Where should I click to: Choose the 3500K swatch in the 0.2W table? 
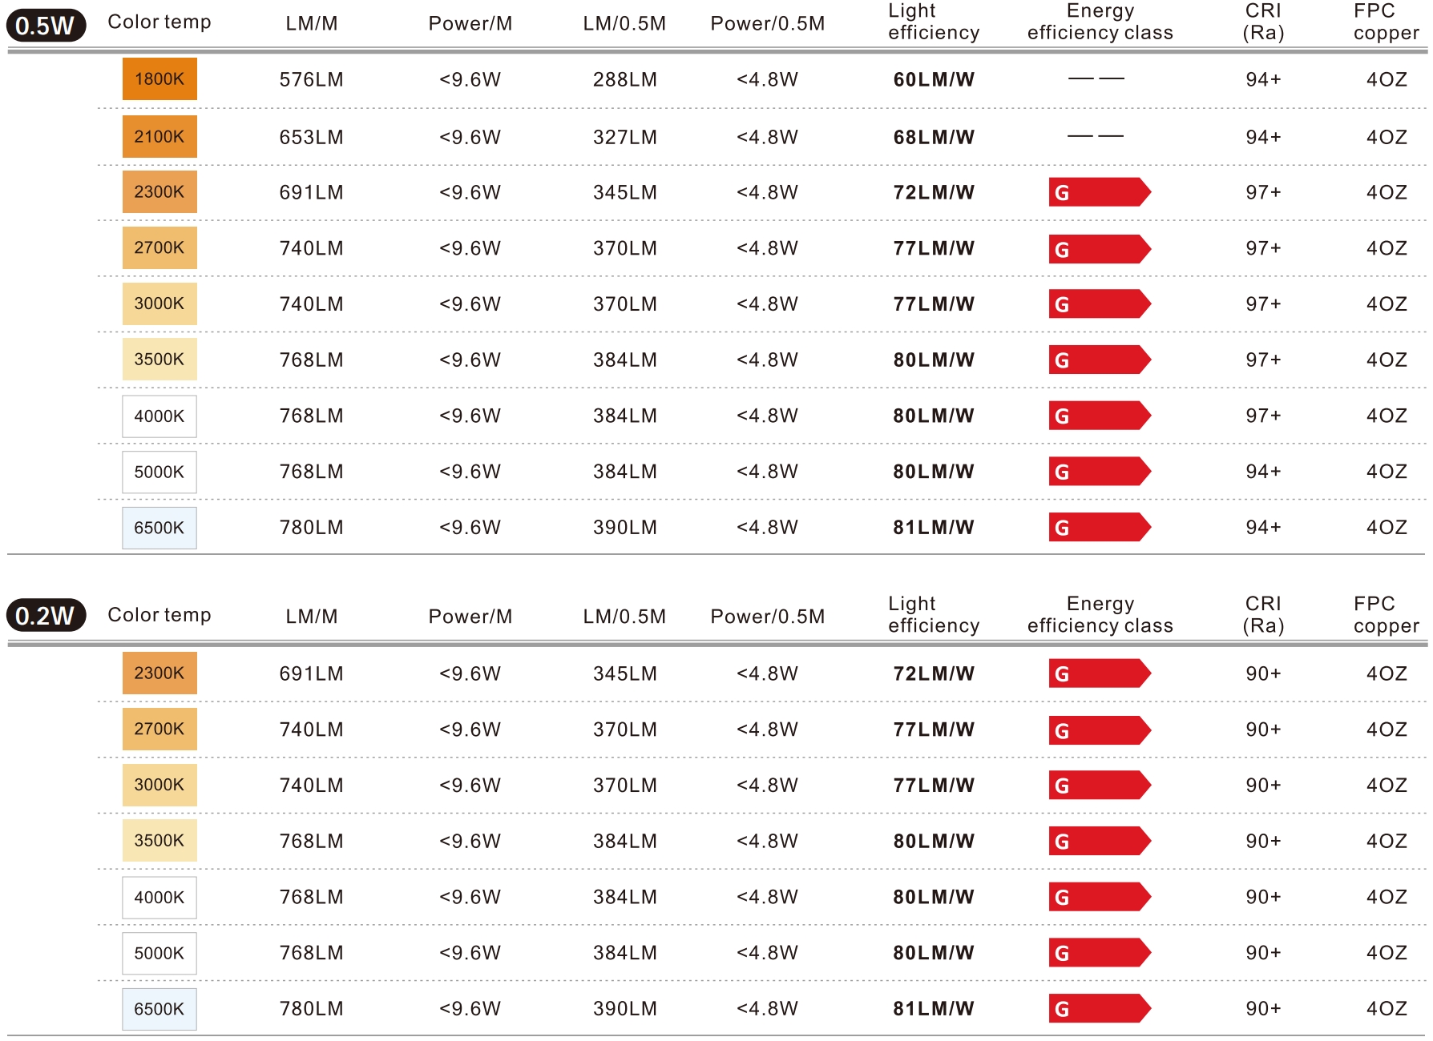pyautogui.click(x=159, y=840)
